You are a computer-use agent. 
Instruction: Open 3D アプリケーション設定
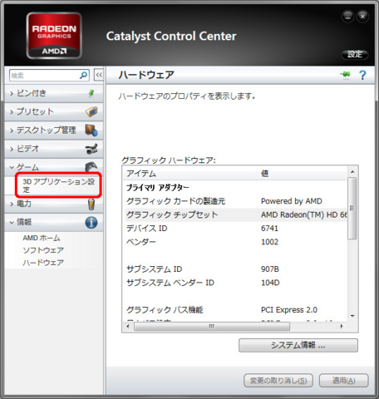pyautogui.click(x=58, y=185)
